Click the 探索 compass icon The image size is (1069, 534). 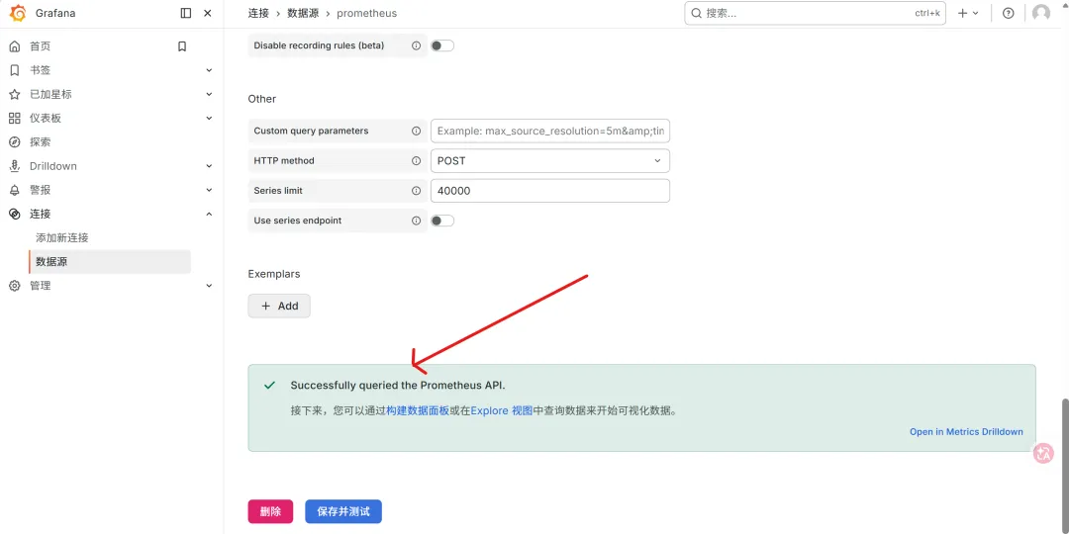14,141
